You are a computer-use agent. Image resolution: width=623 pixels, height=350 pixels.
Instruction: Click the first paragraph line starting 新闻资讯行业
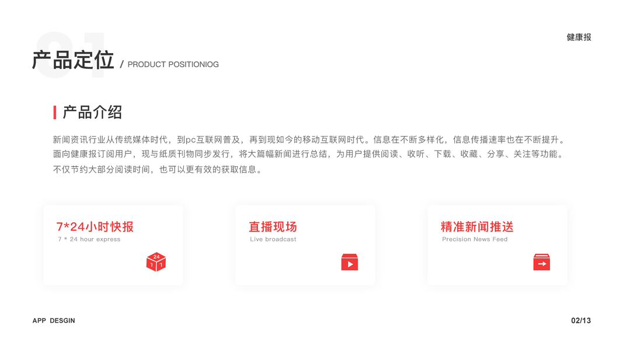tap(309, 139)
